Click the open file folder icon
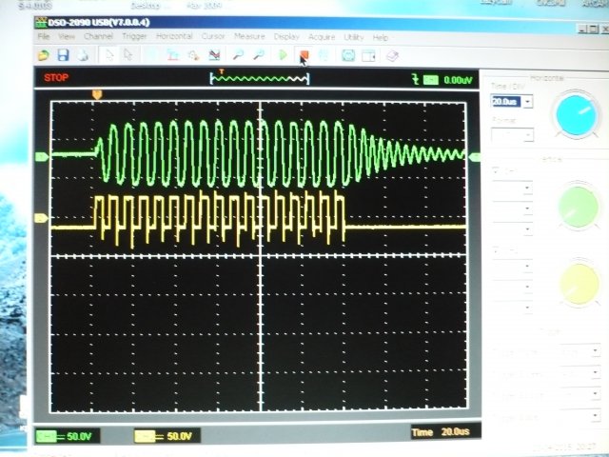 (44, 56)
